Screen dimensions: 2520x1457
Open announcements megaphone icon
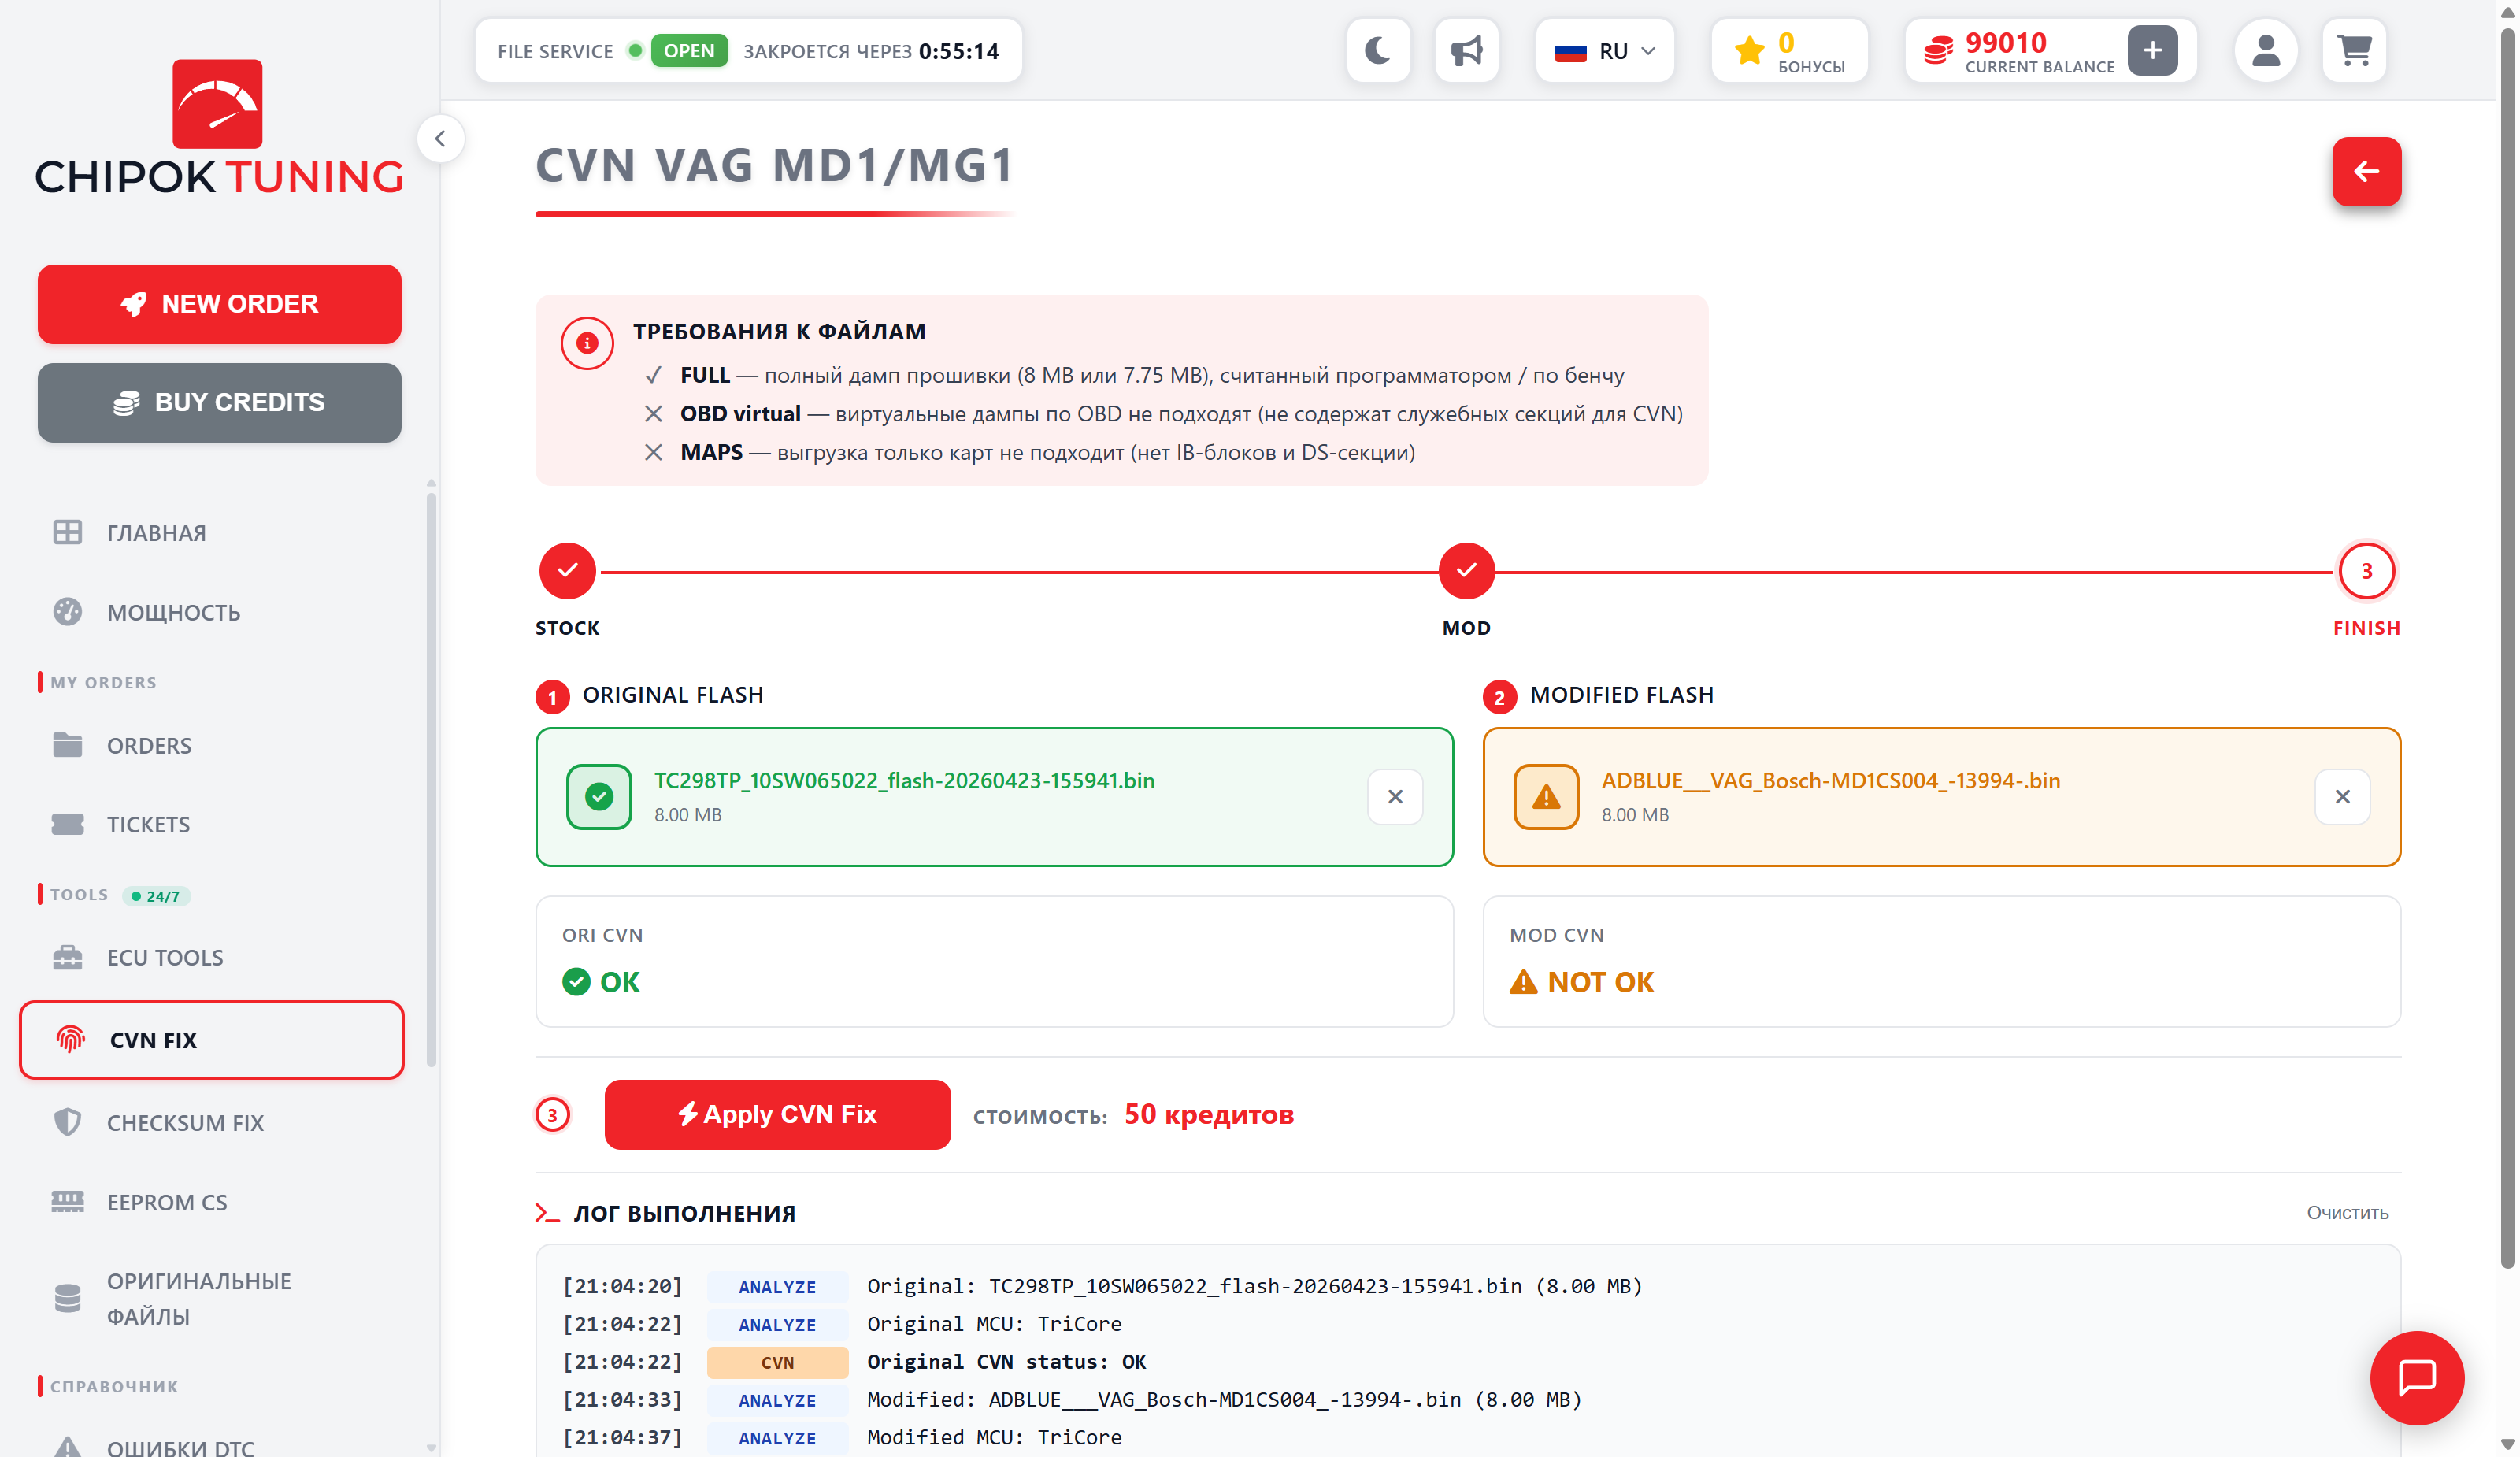[1466, 51]
